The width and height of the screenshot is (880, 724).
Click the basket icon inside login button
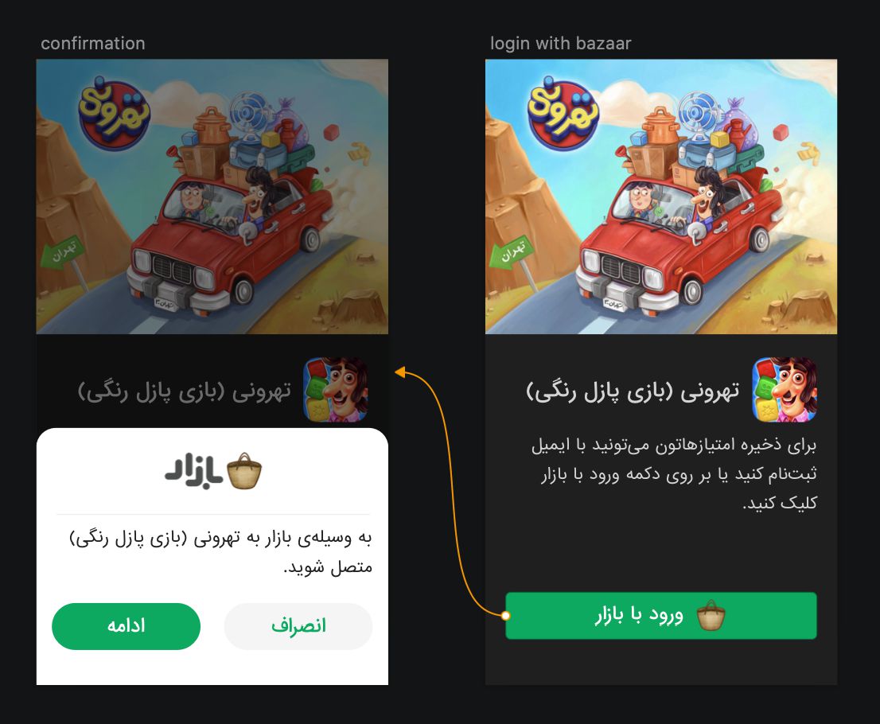pos(711,615)
